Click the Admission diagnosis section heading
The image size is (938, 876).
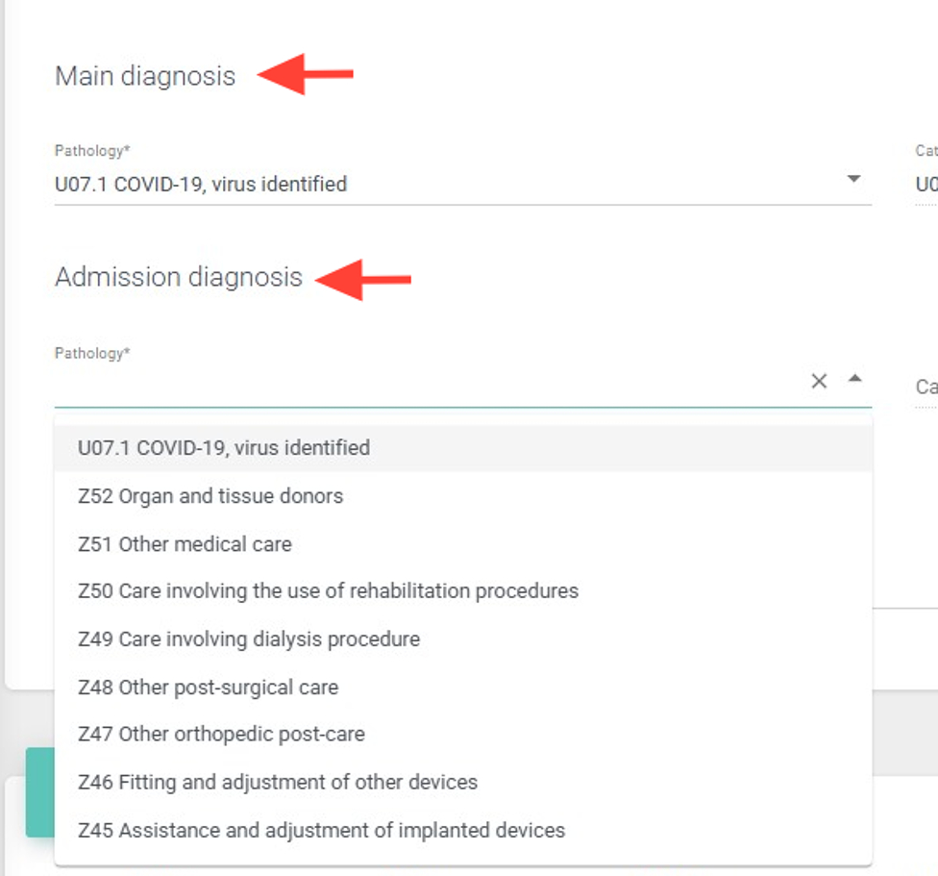(179, 277)
